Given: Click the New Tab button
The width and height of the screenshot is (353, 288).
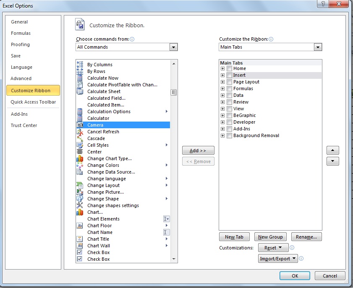Looking at the screenshot, I should coord(234,236).
